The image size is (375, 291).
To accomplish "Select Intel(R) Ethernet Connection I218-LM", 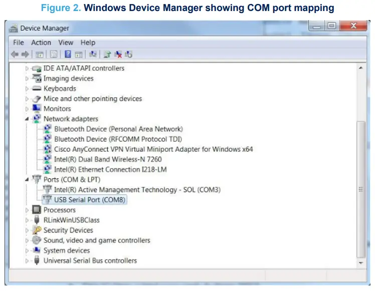I will coord(110,169).
